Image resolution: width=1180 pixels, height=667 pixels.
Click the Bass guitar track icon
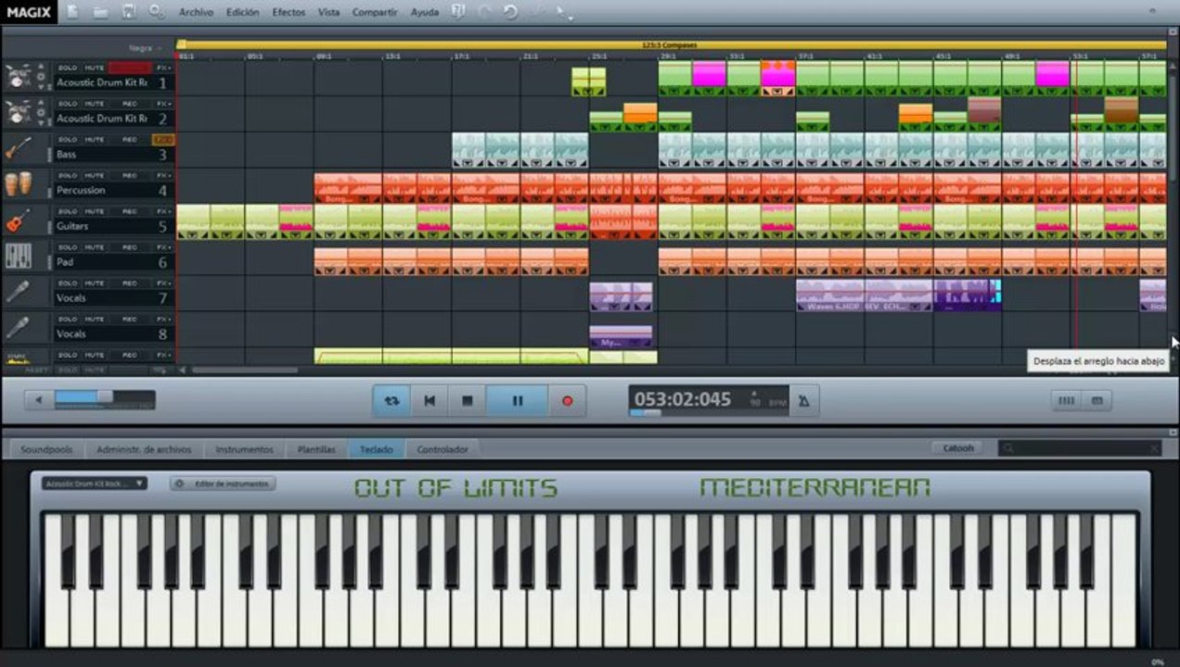(18, 148)
